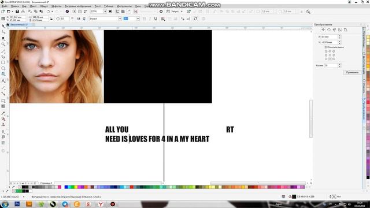The image size is (370, 208).
Task: Select the Eyedropper tool in the toolbox
Action: pos(3,113)
